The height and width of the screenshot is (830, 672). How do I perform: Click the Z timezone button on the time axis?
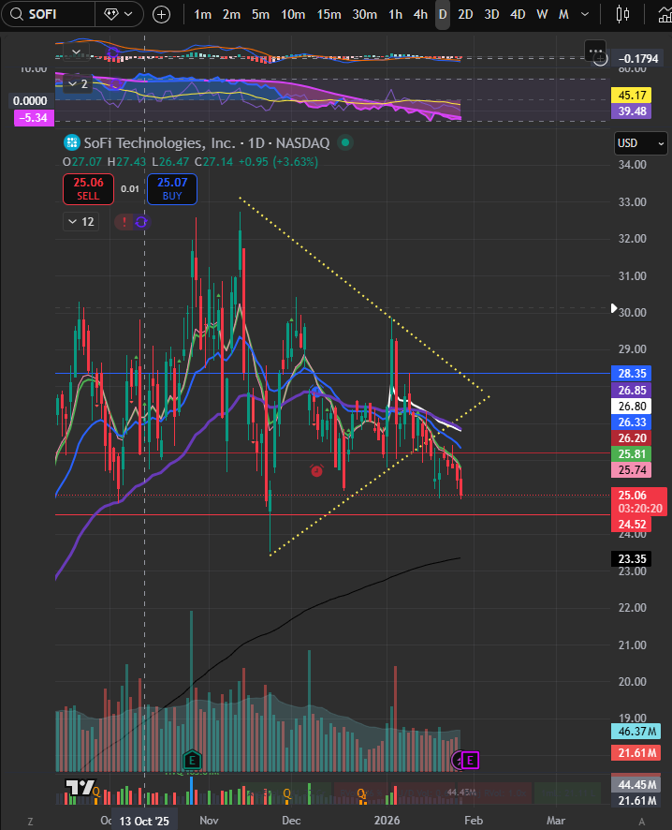(30, 821)
